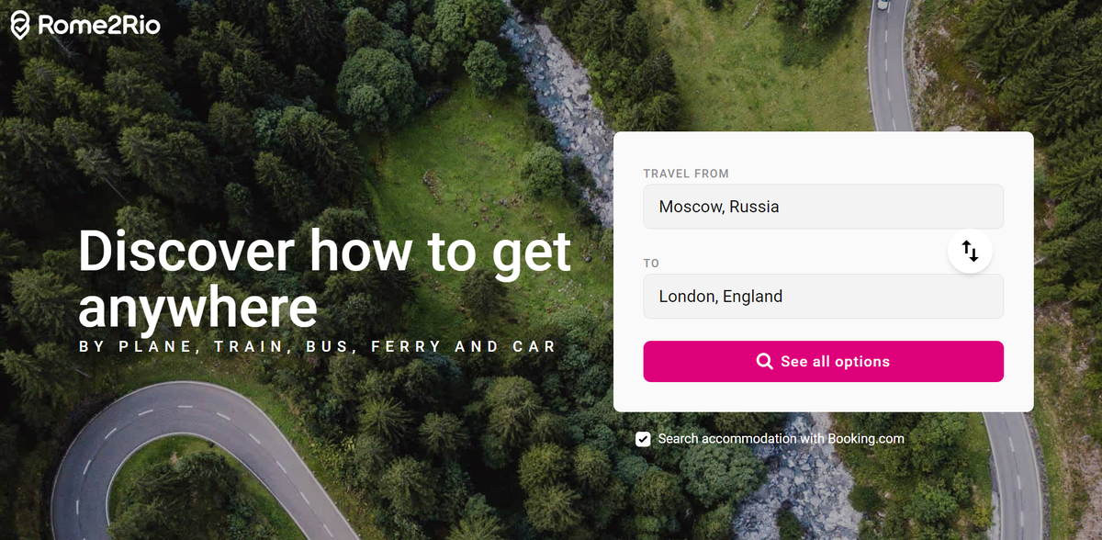Screen dimensions: 1102x540
Task: Click the TRAVEL FROM field label
Action: (686, 174)
